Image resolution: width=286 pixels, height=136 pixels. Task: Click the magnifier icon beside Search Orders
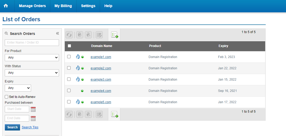pyautogui.click(x=6, y=33)
